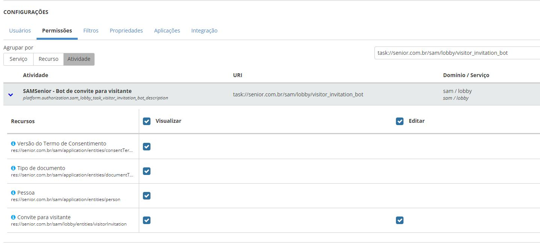
Task: Click info icon next to Convite para visitante
Action: click(13, 217)
